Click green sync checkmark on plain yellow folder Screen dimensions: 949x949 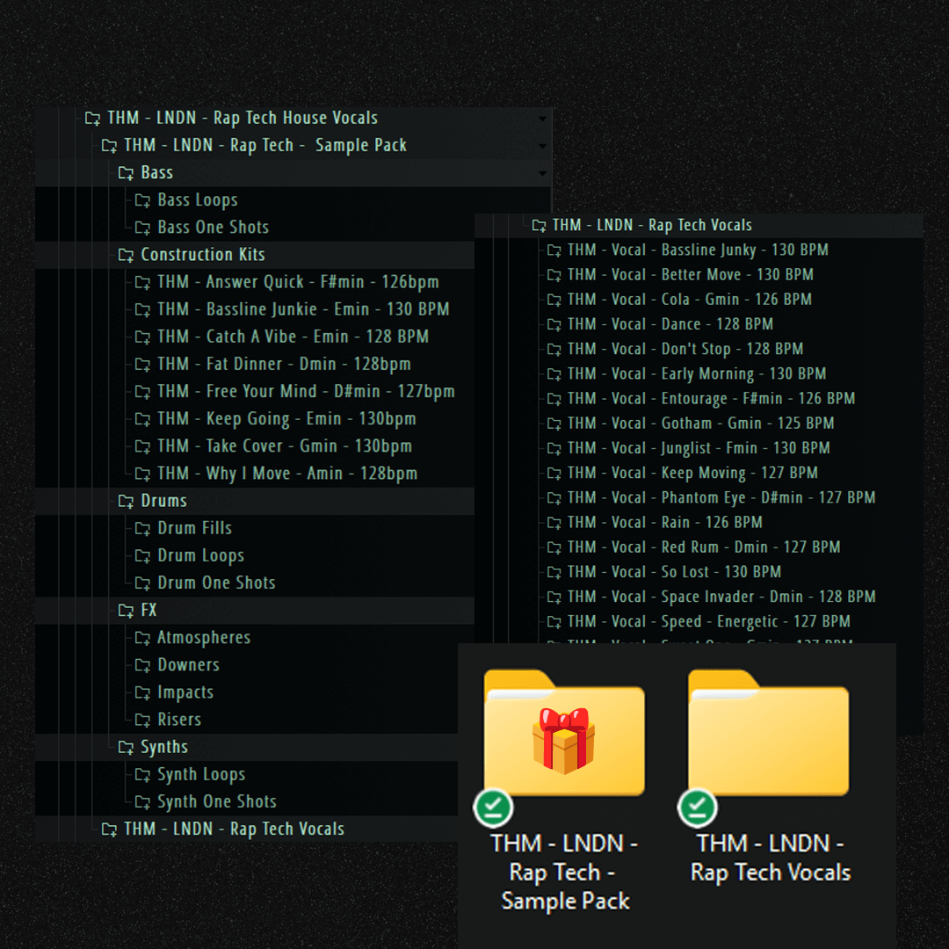tap(698, 808)
